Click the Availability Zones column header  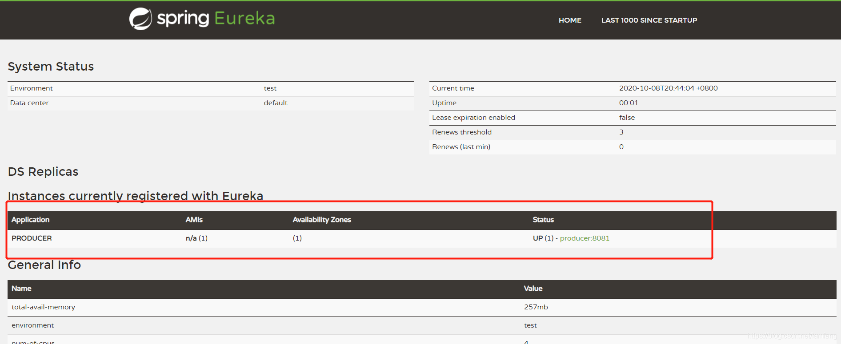coord(322,220)
